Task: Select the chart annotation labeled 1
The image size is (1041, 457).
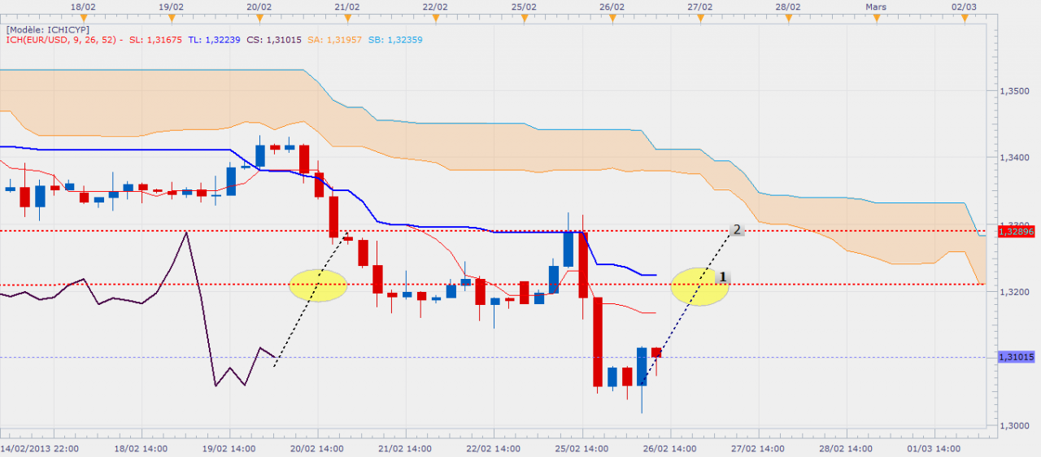Action: pos(721,276)
